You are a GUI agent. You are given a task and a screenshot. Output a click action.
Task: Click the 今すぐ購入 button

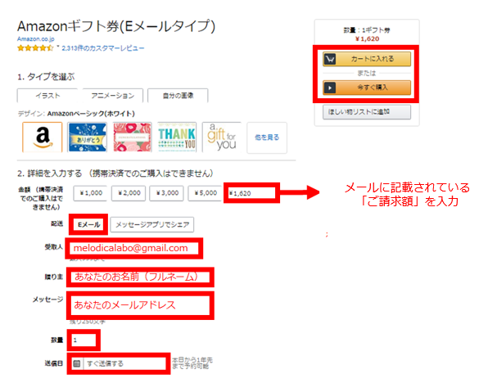click(367, 88)
